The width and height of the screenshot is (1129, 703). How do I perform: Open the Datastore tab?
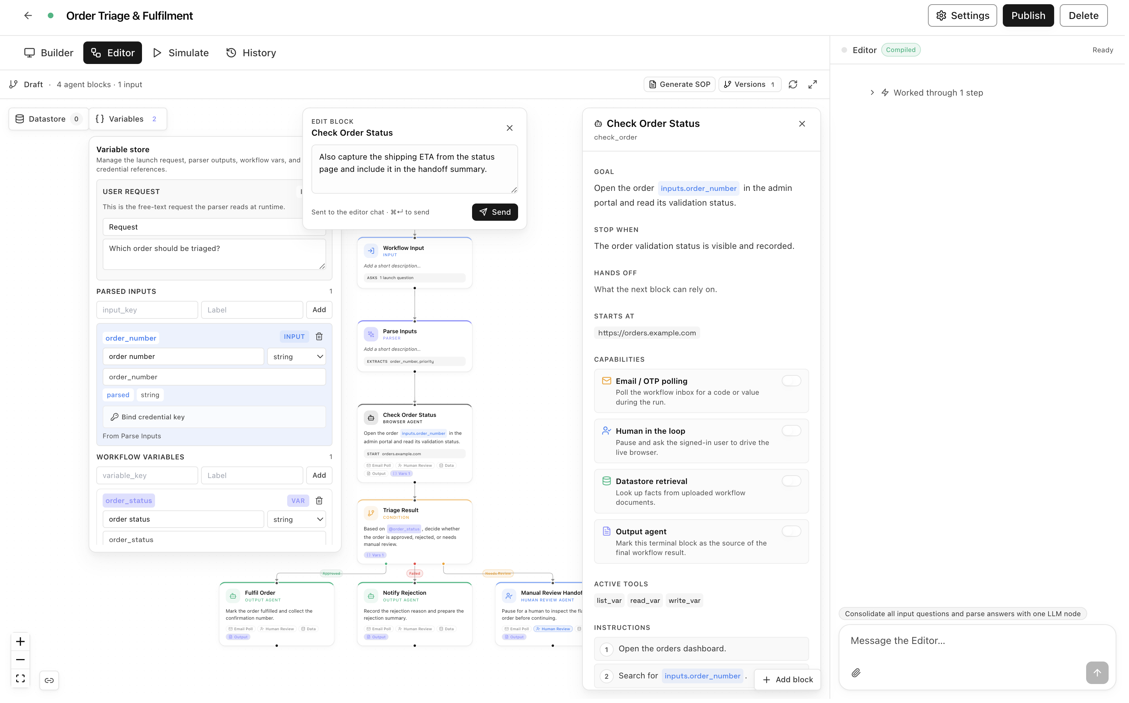click(x=49, y=120)
